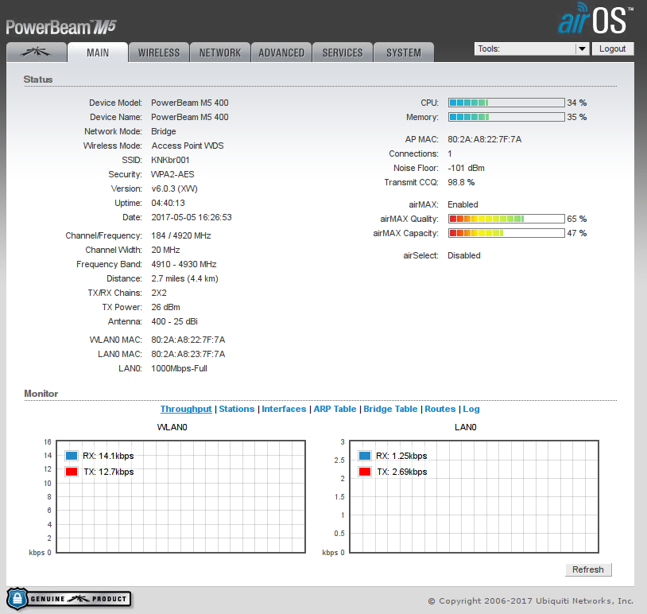
Task: Click the WLAN0 red TX swatch
Action: click(72, 472)
